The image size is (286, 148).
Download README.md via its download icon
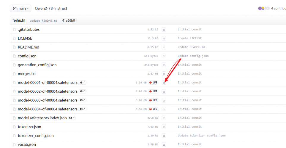point(164,47)
